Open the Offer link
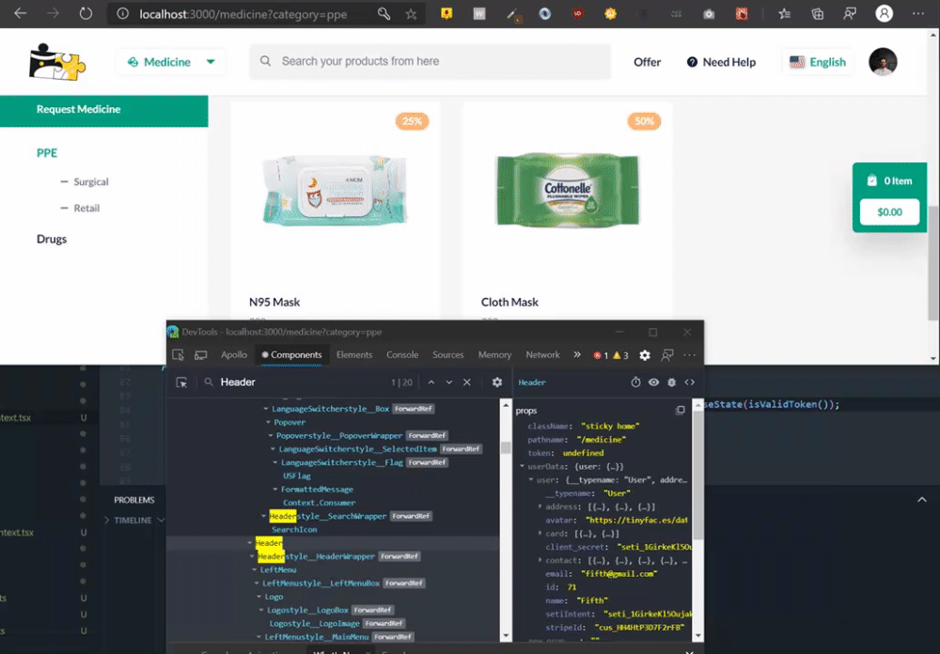This screenshot has height=654, width=940. (647, 62)
